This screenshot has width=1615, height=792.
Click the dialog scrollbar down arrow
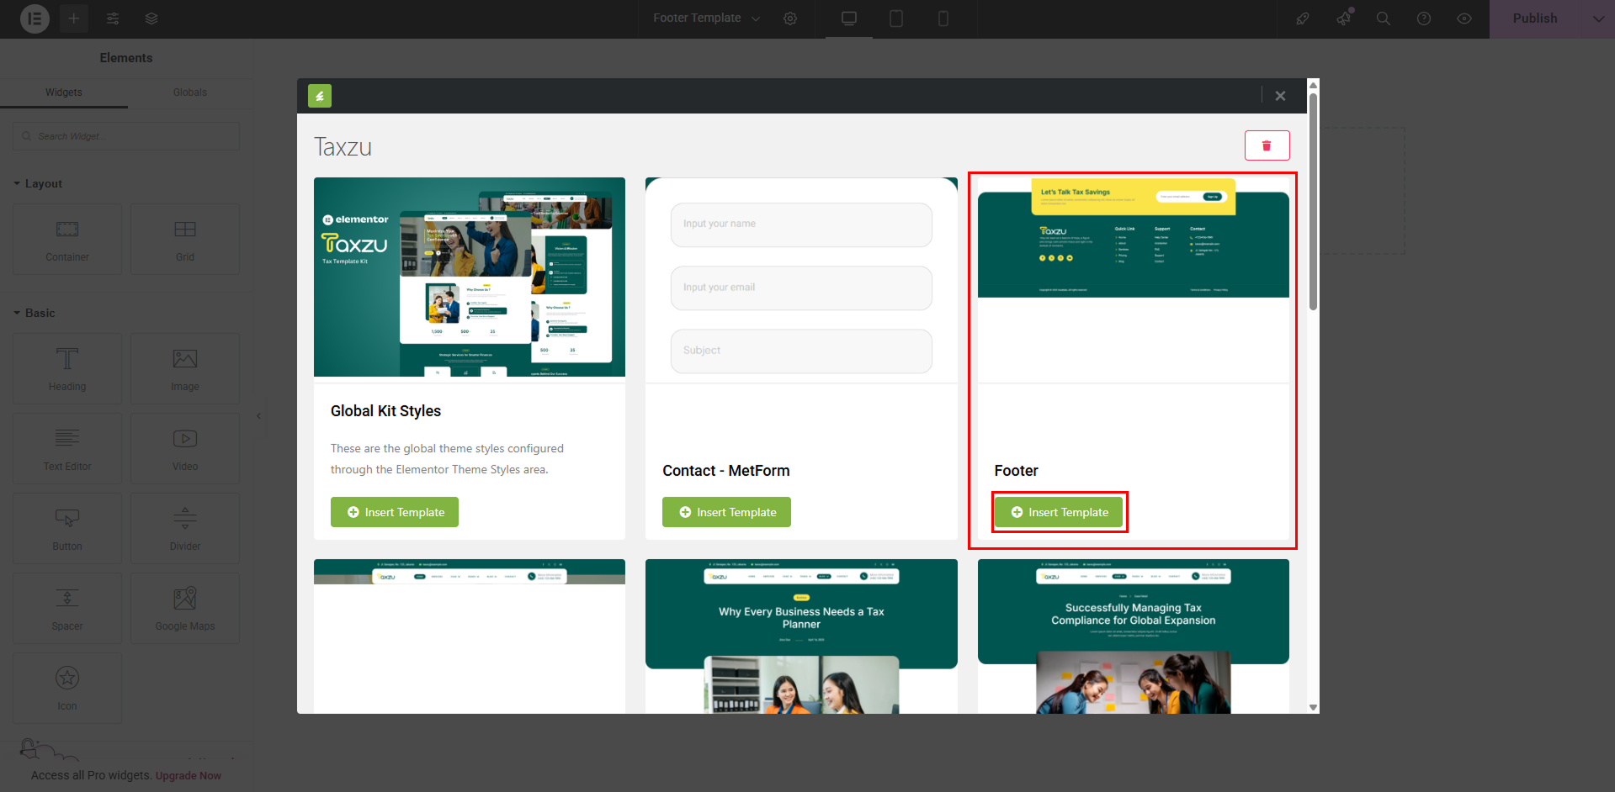pos(1313,708)
